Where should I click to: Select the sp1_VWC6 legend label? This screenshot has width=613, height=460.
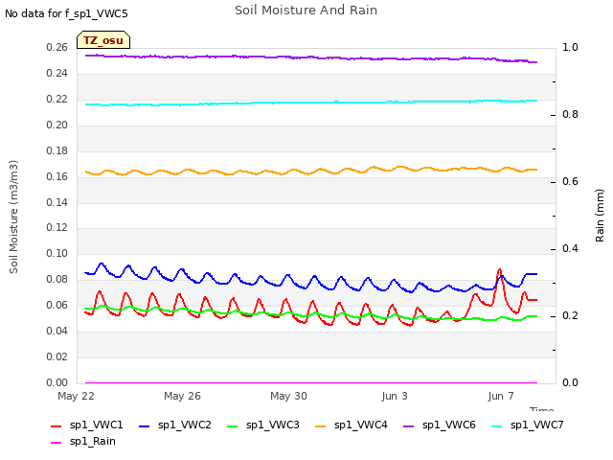pos(449,425)
